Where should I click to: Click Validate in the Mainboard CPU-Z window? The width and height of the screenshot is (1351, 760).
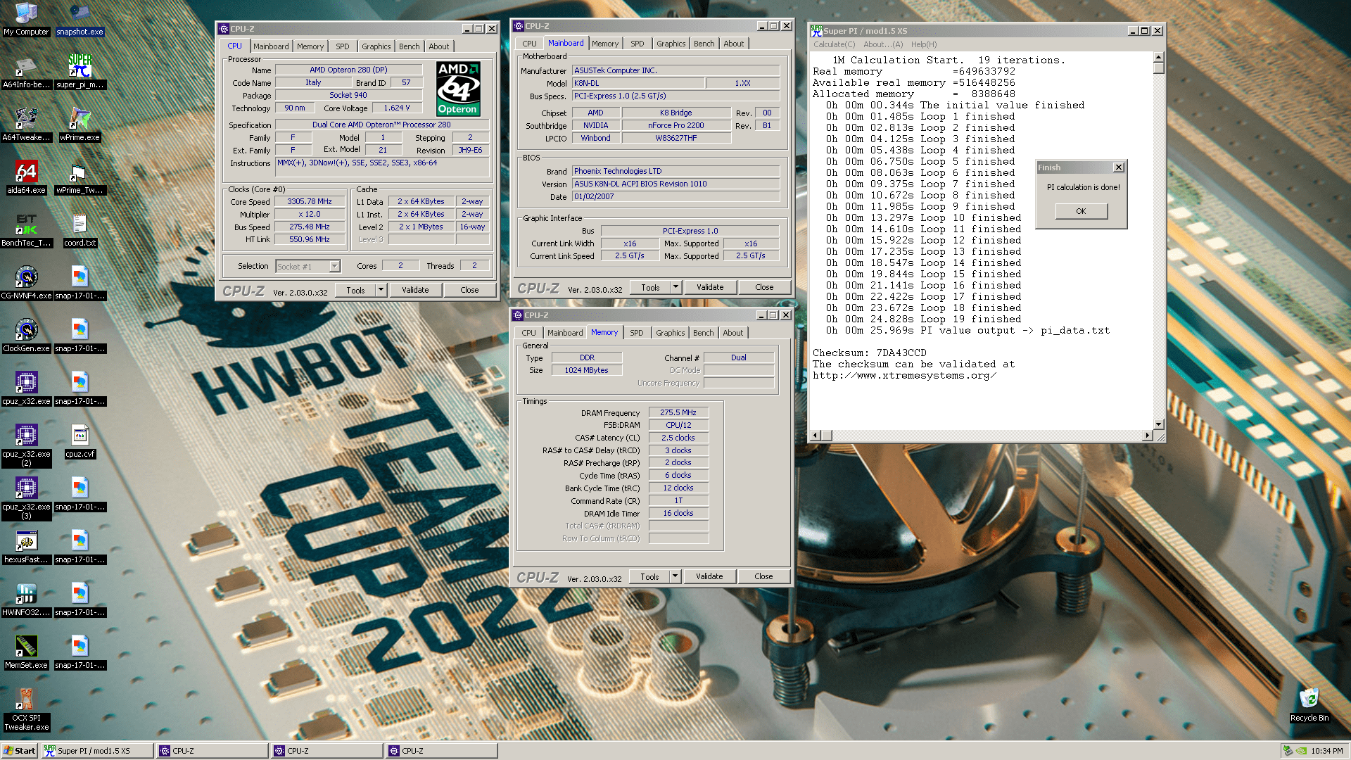(709, 287)
